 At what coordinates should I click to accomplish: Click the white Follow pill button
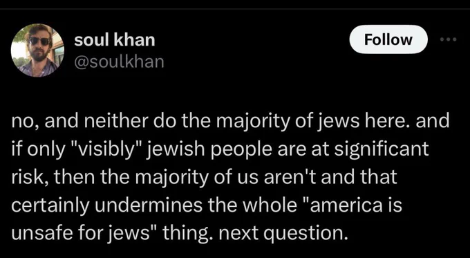pos(388,39)
